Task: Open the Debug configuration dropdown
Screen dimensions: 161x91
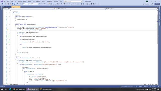Action: tap(26, 4)
